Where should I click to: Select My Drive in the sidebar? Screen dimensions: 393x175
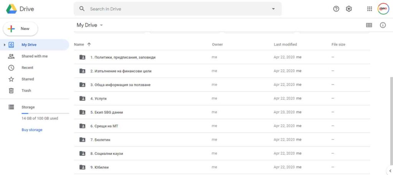pyautogui.click(x=34, y=45)
